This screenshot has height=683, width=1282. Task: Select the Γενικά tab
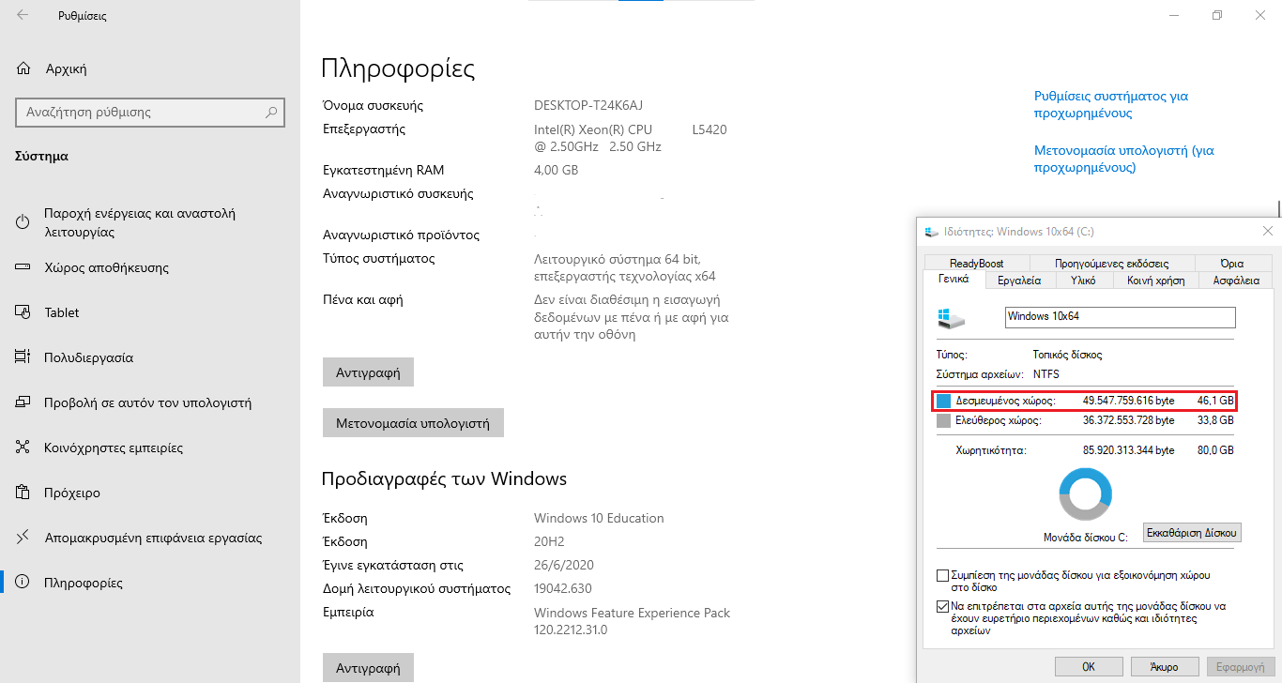(x=954, y=280)
